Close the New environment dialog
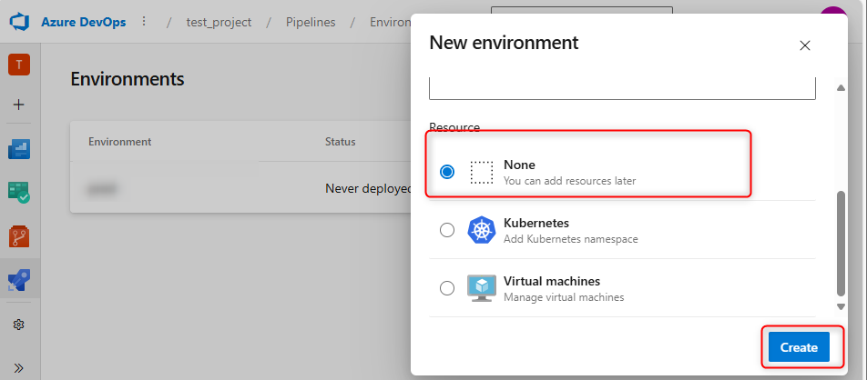The height and width of the screenshot is (380, 867). 804,45
